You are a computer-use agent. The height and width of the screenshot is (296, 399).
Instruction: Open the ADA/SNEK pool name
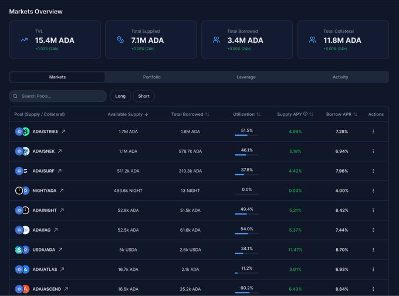(43, 151)
